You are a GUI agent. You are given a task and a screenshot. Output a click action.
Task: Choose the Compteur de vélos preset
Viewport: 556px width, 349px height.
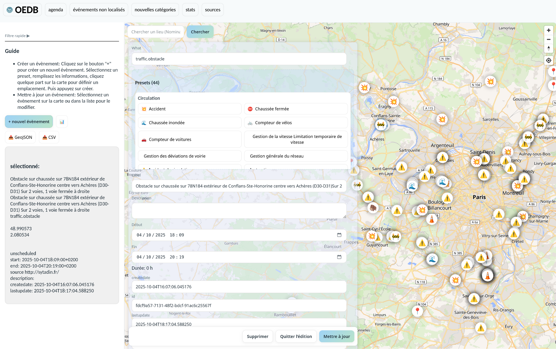pyautogui.click(x=296, y=123)
